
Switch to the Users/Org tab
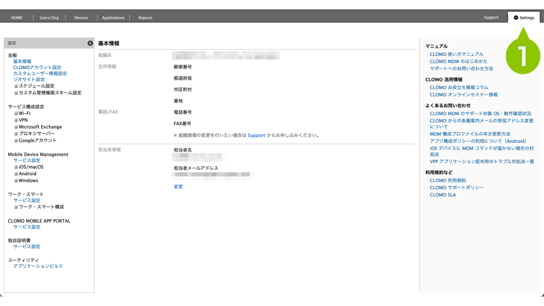point(49,18)
